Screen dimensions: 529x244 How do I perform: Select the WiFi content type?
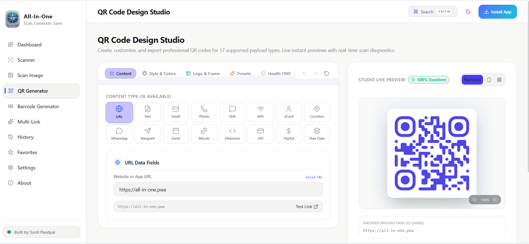[260, 112]
